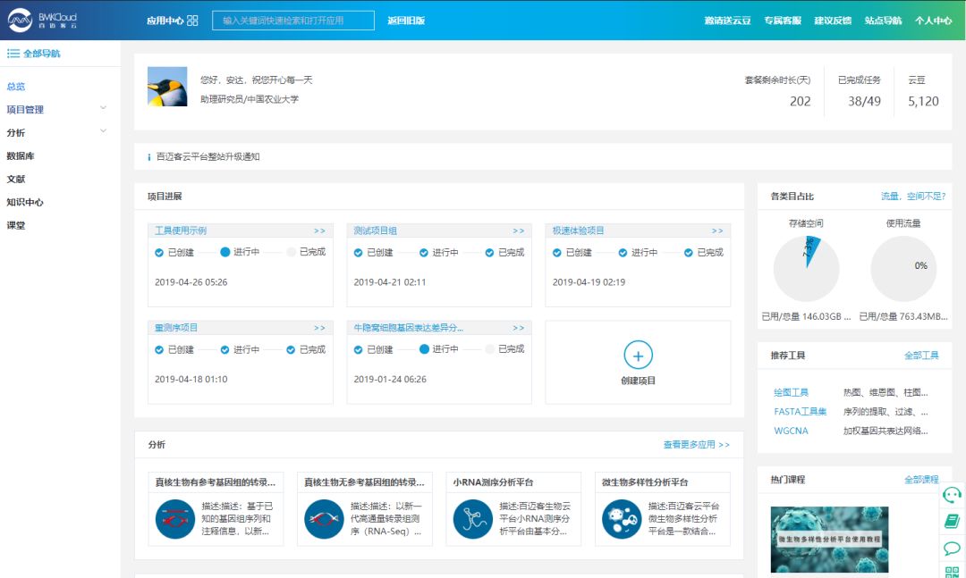The image size is (966, 578).
Task: Expand the 项目管理 sidebar menu
Action: click(103, 109)
